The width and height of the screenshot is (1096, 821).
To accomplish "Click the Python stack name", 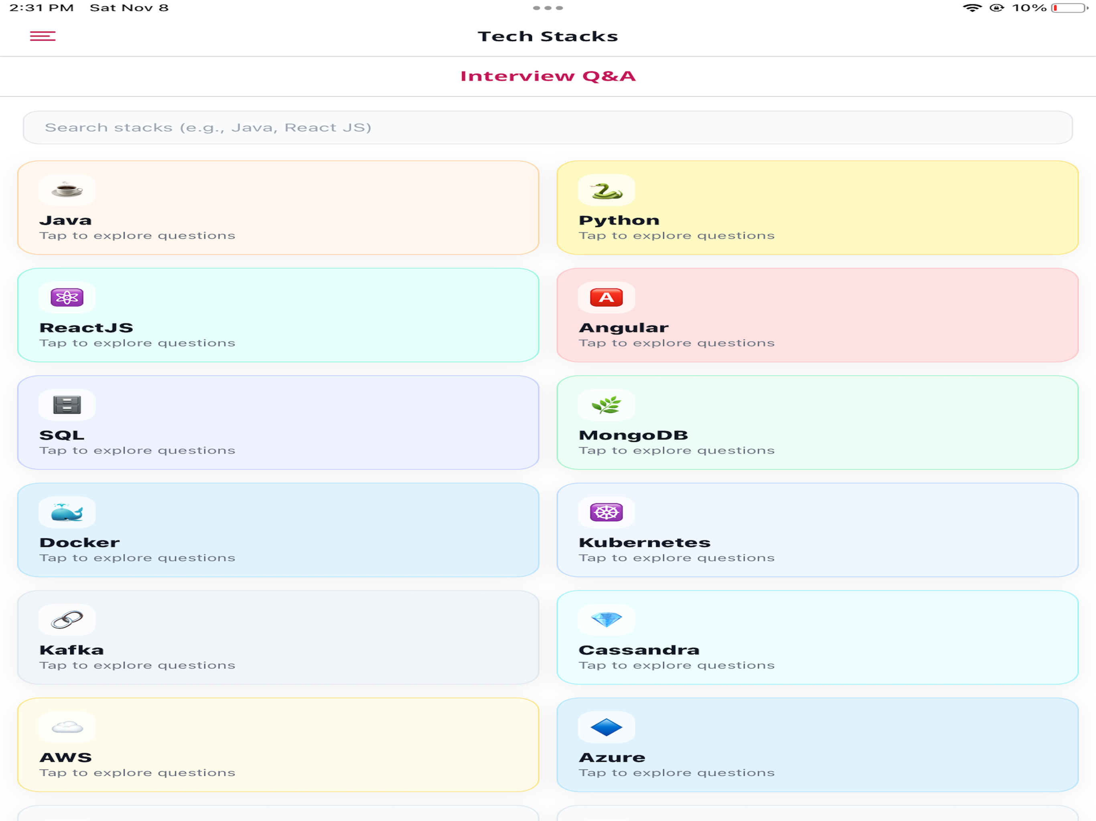I will 619,220.
